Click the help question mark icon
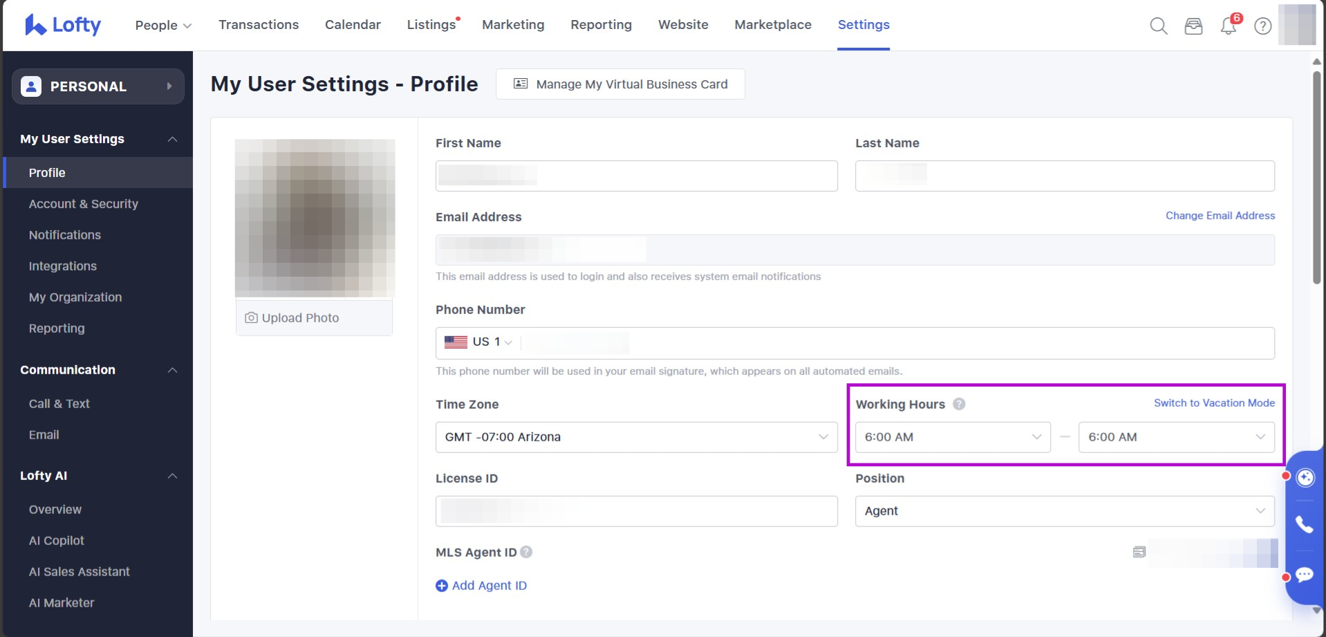 [1262, 26]
